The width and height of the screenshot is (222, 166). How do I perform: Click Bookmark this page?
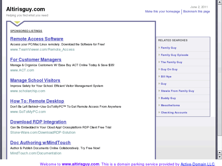tap(197, 12)
